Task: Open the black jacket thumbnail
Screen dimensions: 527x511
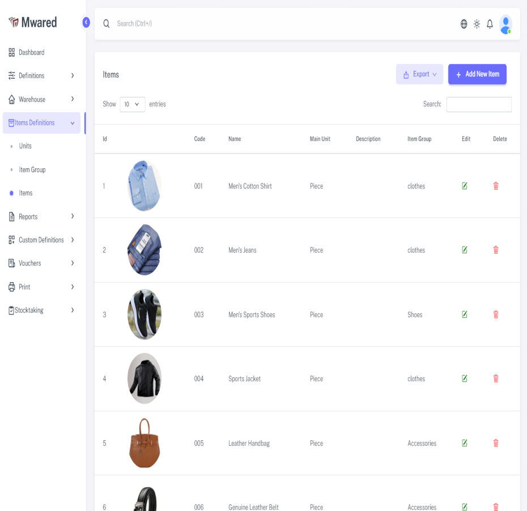Action: (x=144, y=378)
